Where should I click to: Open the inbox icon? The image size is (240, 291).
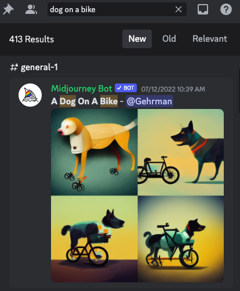click(203, 9)
